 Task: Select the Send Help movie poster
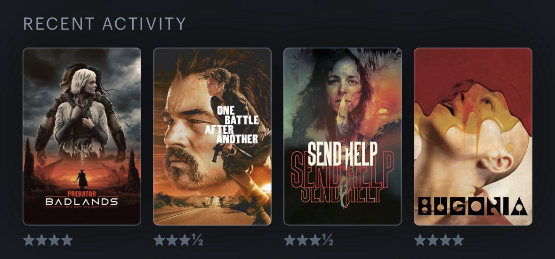pos(343,137)
